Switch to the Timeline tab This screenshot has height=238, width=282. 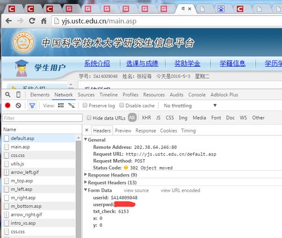point(109,95)
